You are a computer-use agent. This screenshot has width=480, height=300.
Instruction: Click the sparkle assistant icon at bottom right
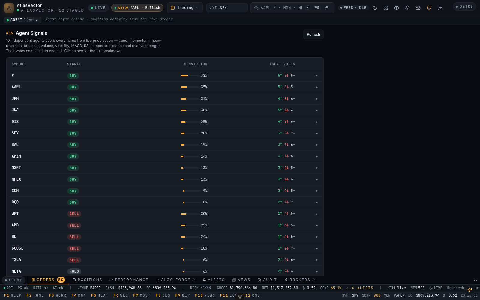tap(470, 289)
